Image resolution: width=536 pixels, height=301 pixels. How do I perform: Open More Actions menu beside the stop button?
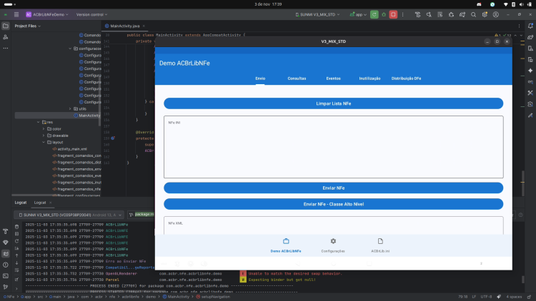coord(402,15)
